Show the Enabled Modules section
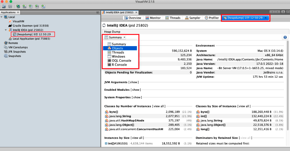 136,90
